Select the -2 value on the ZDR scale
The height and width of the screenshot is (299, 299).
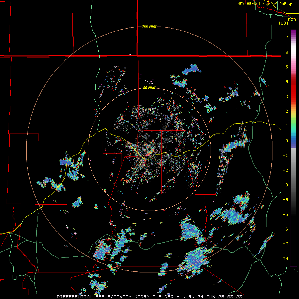[286, 170]
